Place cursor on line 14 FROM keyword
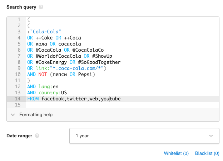Image resolution: width=223 pixels, height=161 pixels. [x=33, y=99]
